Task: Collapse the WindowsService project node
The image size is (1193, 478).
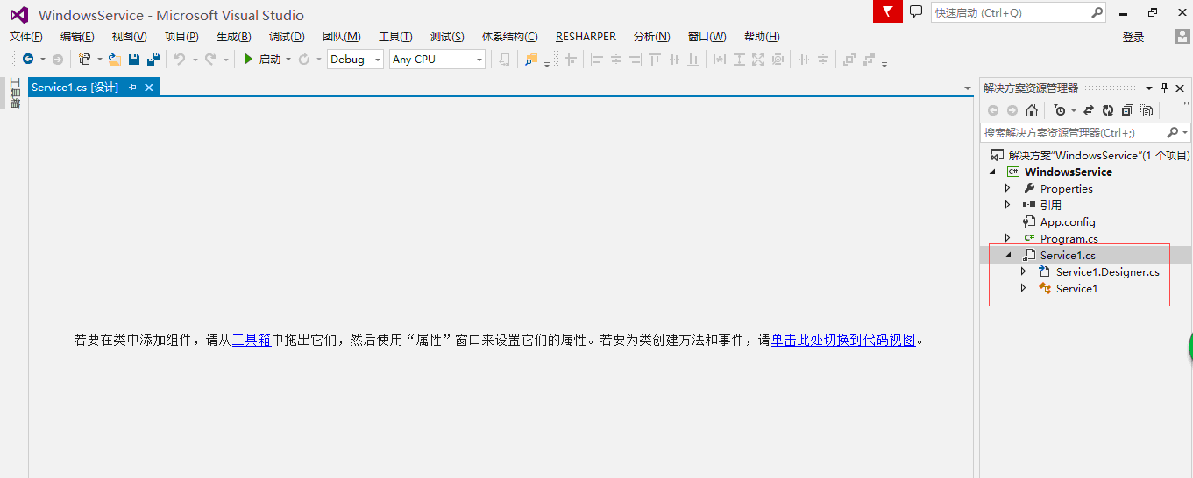Action: [x=992, y=172]
